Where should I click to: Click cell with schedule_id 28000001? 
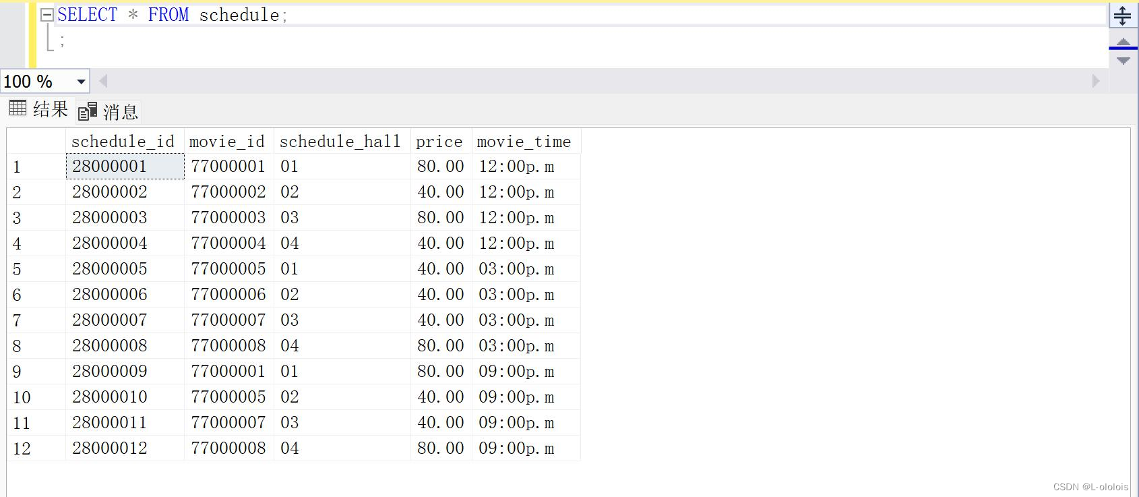125,167
